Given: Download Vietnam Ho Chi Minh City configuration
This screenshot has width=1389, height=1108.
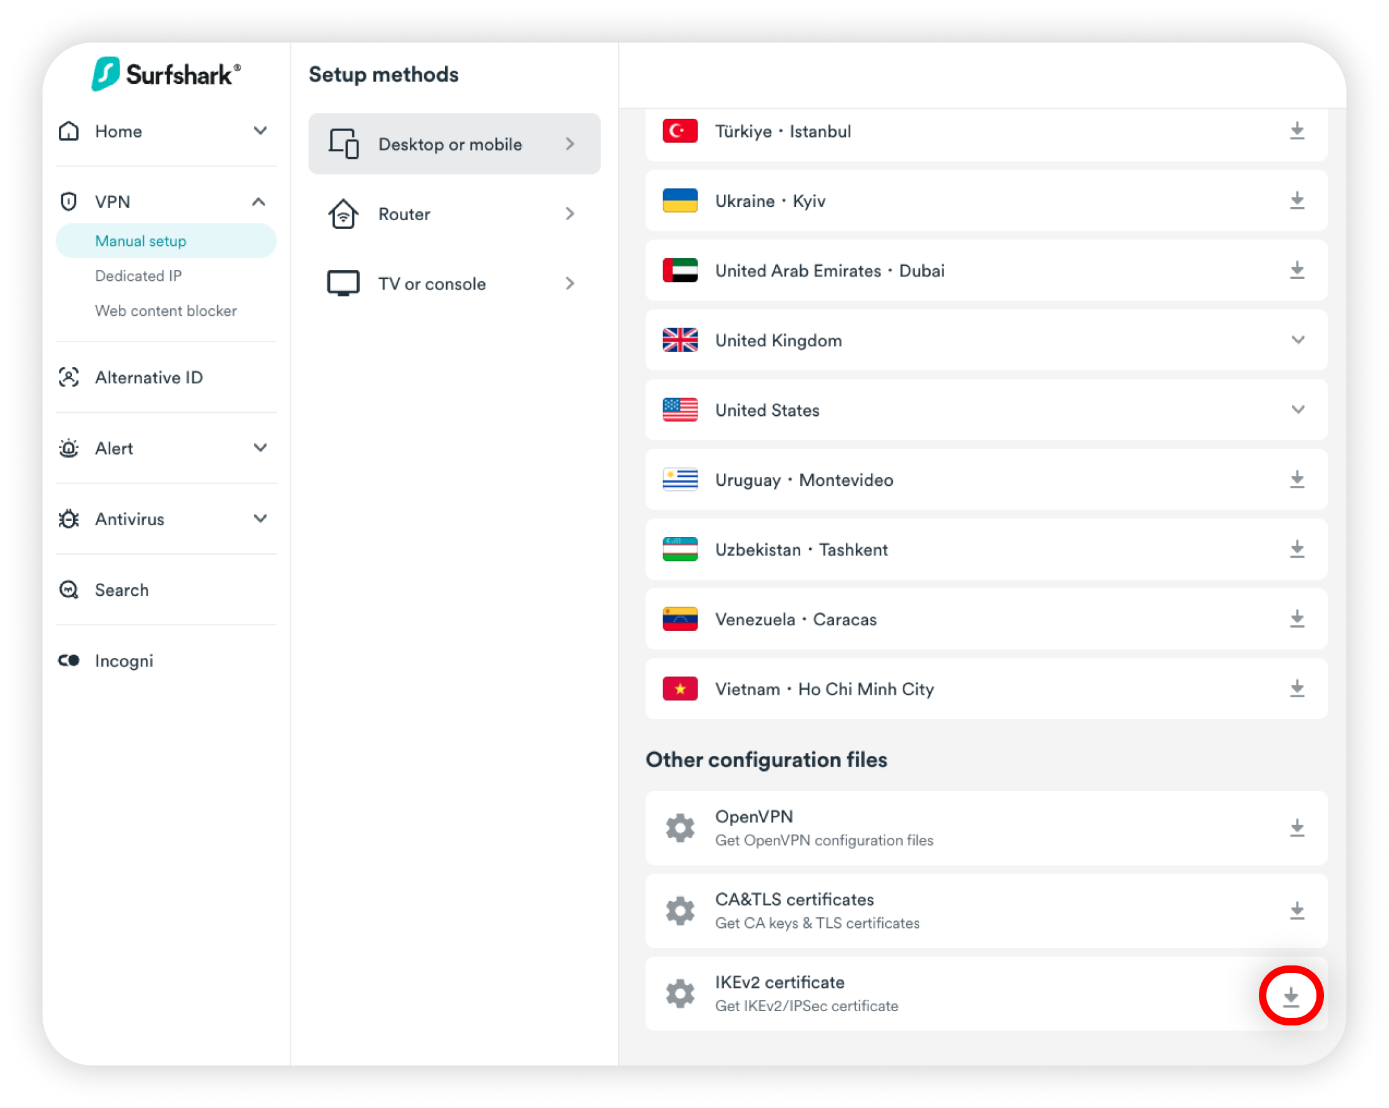Looking at the screenshot, I should (x=1296, y=689).
